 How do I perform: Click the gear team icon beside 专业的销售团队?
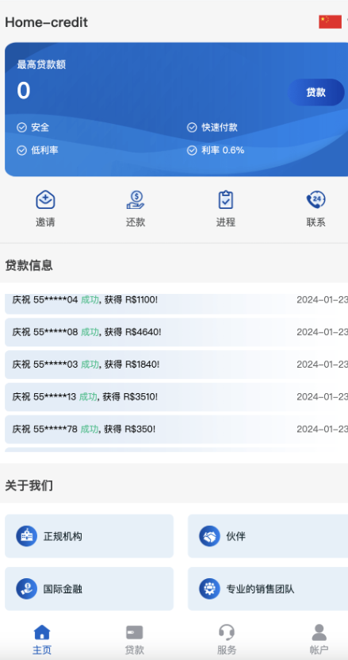(209, 589)
